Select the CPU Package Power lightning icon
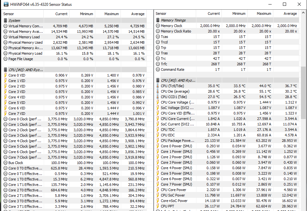The height and width of the screenshot is (211, 307). coord(158,141)
